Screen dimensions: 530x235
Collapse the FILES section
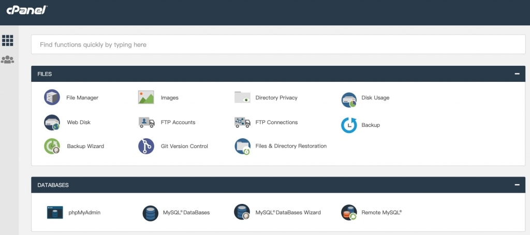517,74
